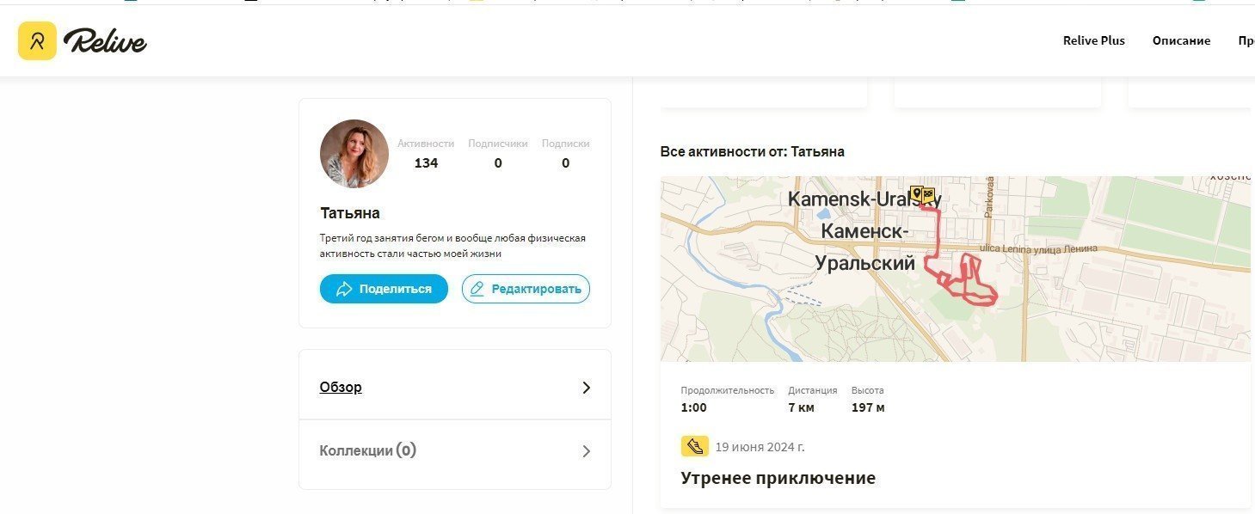Open the Relive Plus menu item
Image resolution: width=1255 pixels, height=514 pixels.
[x=1094, y=40]
